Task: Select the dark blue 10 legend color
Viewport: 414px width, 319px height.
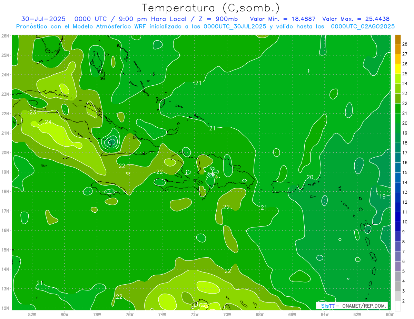Action: pyautogui.click(x=398, y=217)
